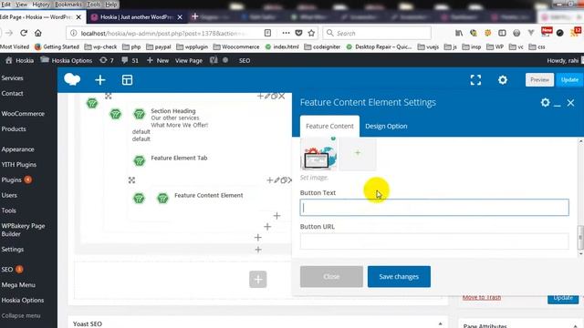Viewport: 584px width, 328px height.
Task: Open Mega Menu in the sidebar
Action: pos(18,285)
